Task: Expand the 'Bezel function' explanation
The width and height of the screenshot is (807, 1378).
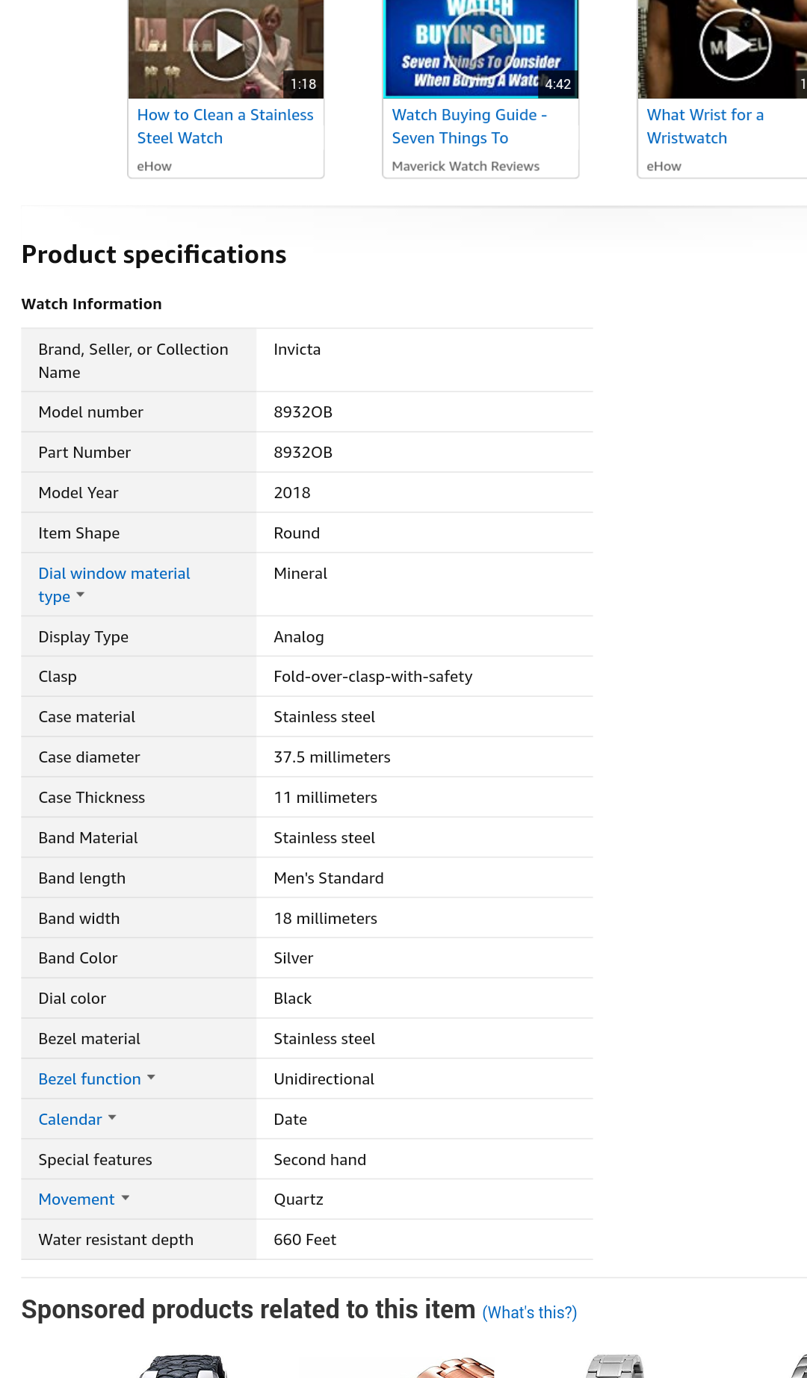Action: [x=90, y=1079]
